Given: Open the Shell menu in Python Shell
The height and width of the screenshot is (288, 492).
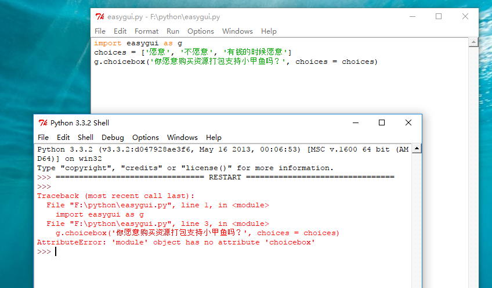Looking at the screenshot, I should [85, 138].
